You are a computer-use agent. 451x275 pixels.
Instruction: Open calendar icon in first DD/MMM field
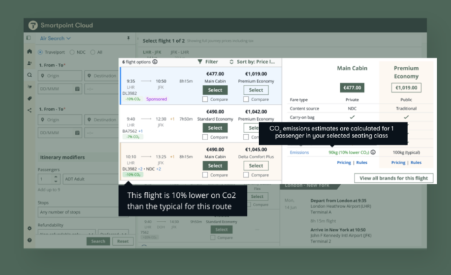77,89
